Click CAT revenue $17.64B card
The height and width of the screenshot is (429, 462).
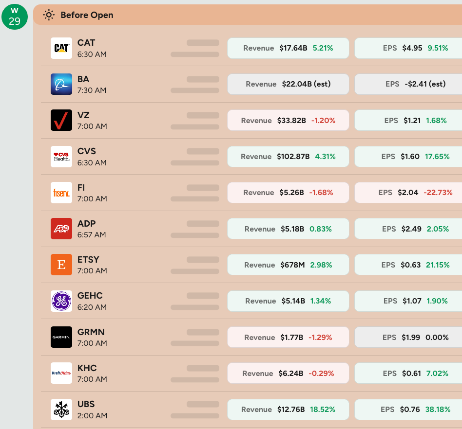pos(288,48)
